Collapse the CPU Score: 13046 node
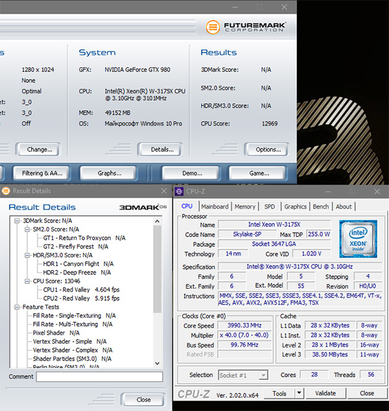The width and height of the screenshot is (389, 411). point(27,281)
